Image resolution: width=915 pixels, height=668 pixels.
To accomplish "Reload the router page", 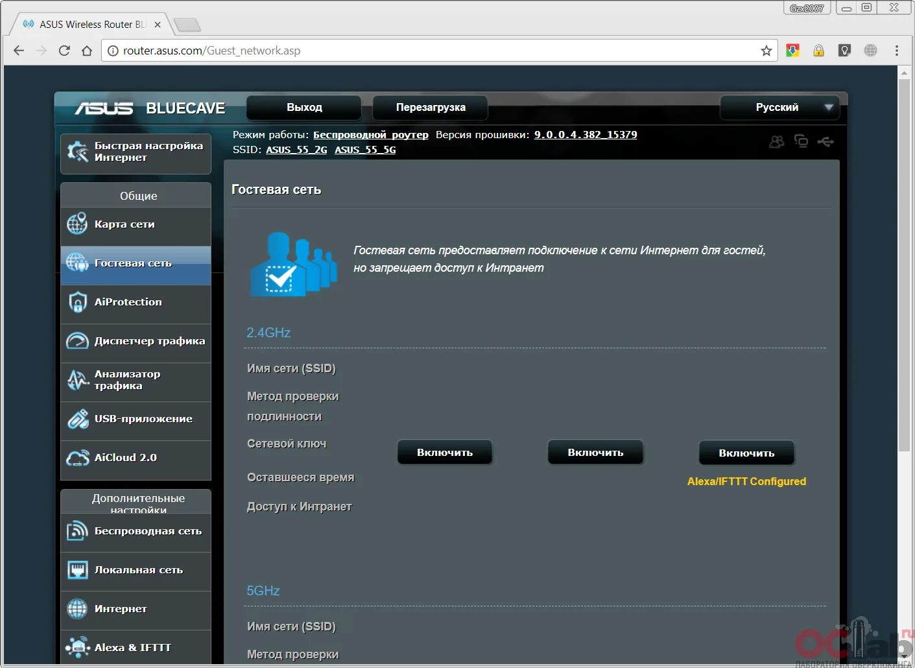I will click(64, 51).
